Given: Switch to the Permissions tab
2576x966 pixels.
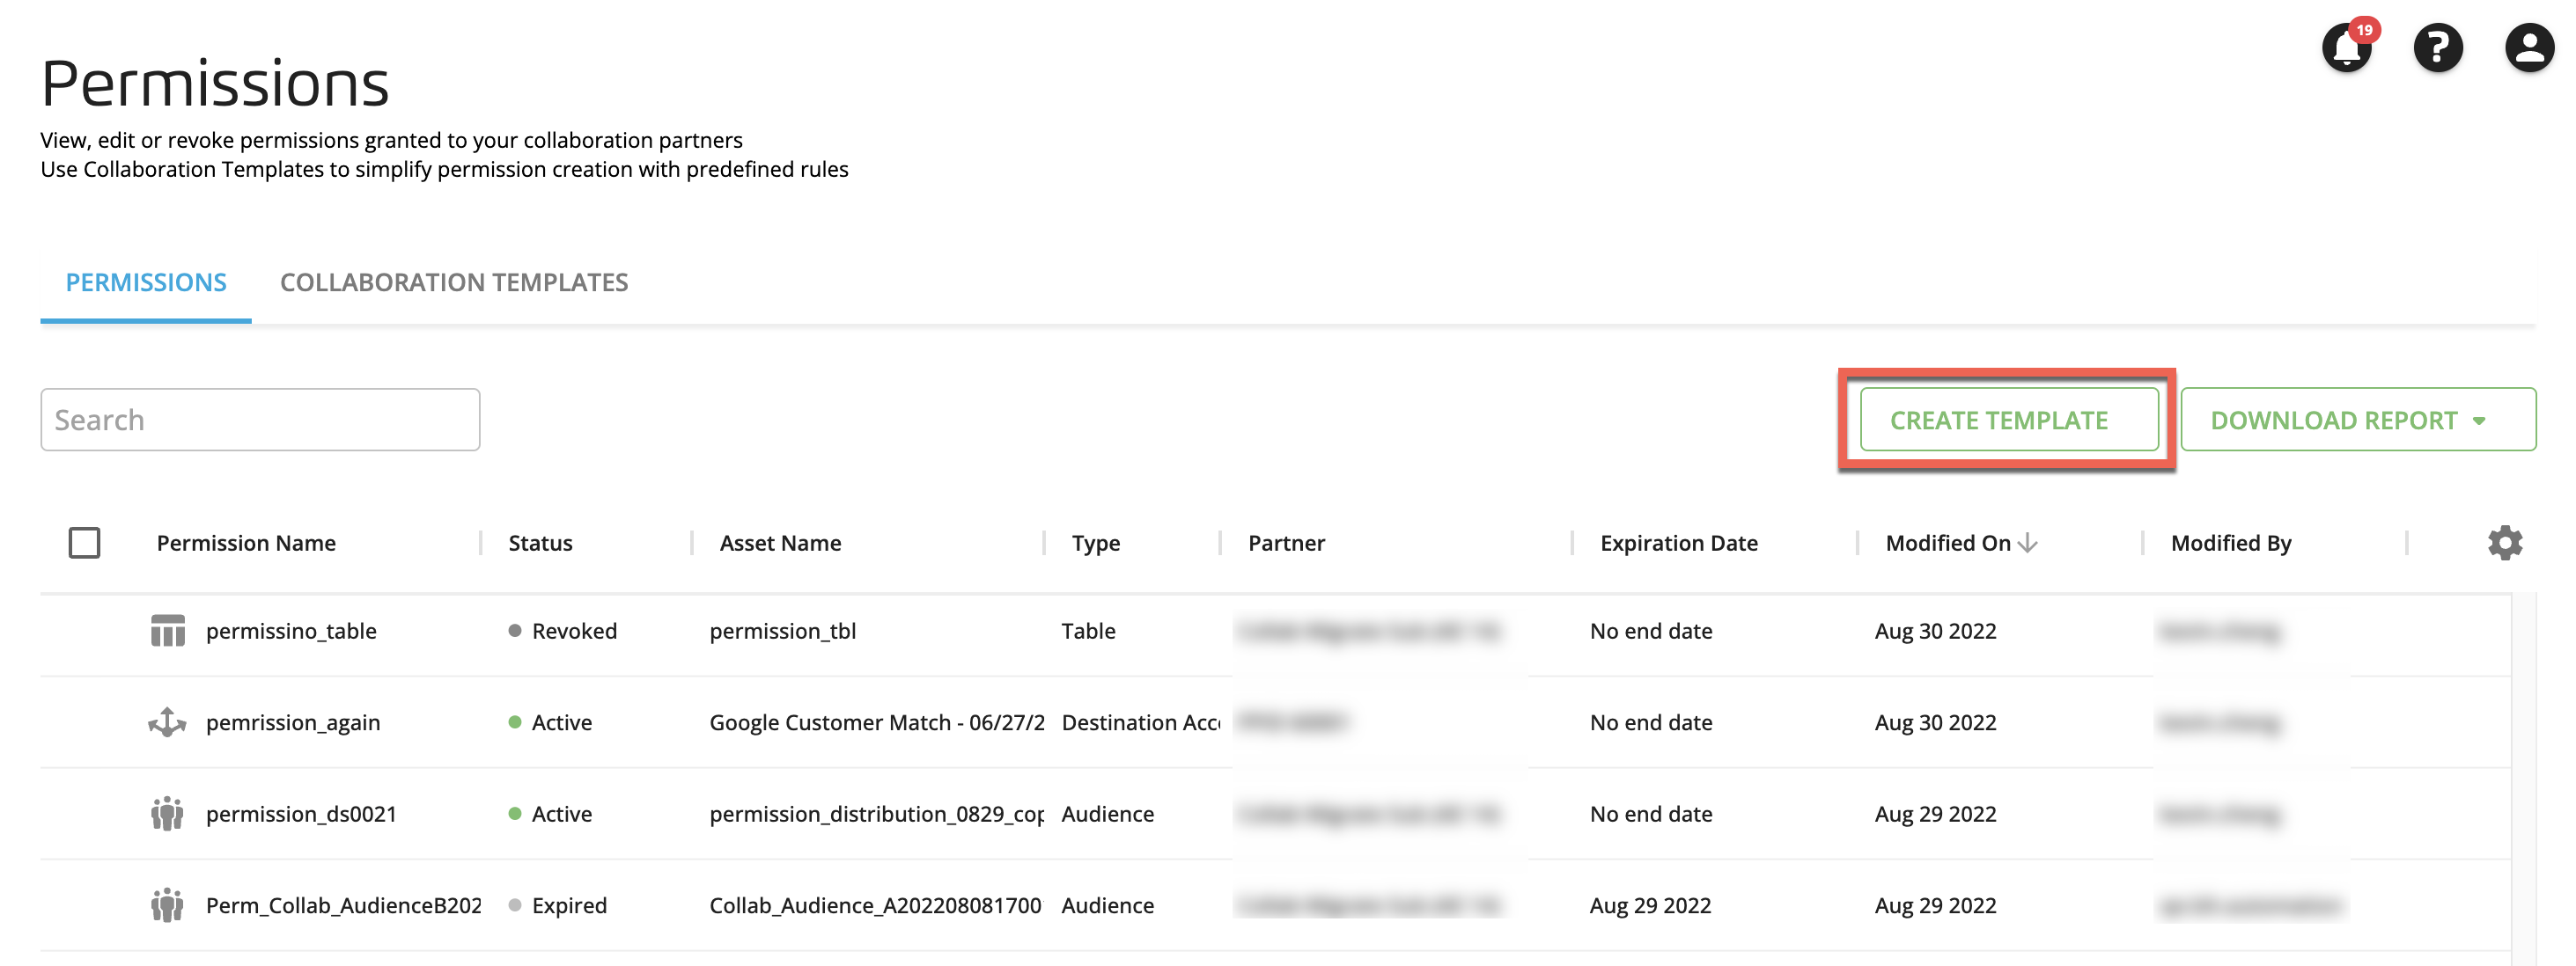Looking at the screenshot, I should 146,282.
